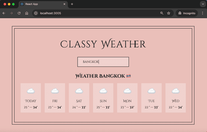Viewport: 207px width, 132px height.
Task: Select the FRI day label
Action: (x=55, y=101)
